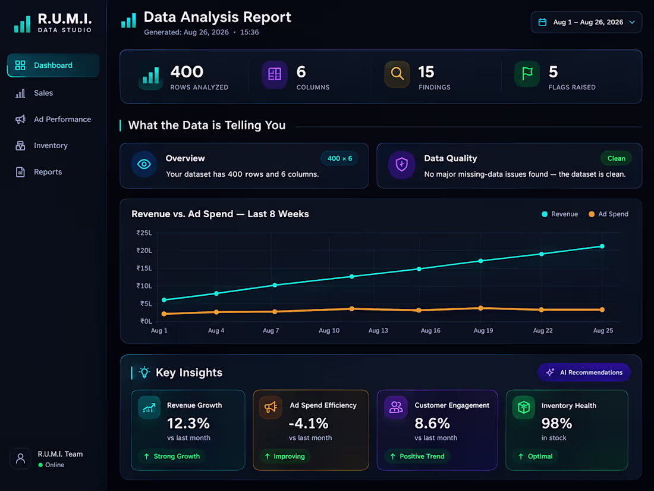Open the Aug 1 – Aug 26, 2026 date selector
This screenshot has height=491, width=654.
[586, 22]
